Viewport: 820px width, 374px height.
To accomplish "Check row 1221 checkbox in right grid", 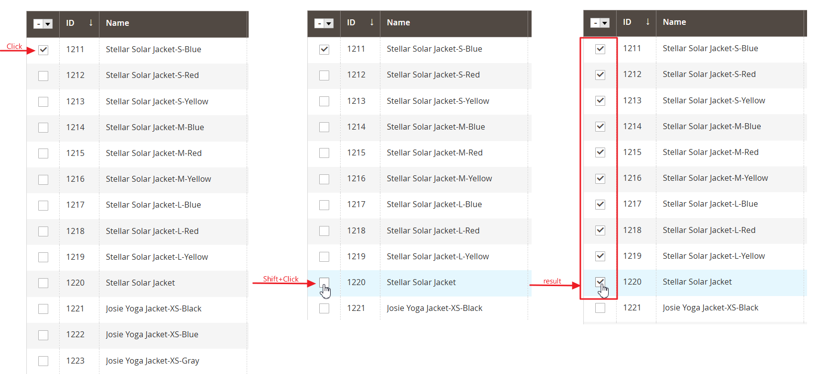I will point(600,308).
